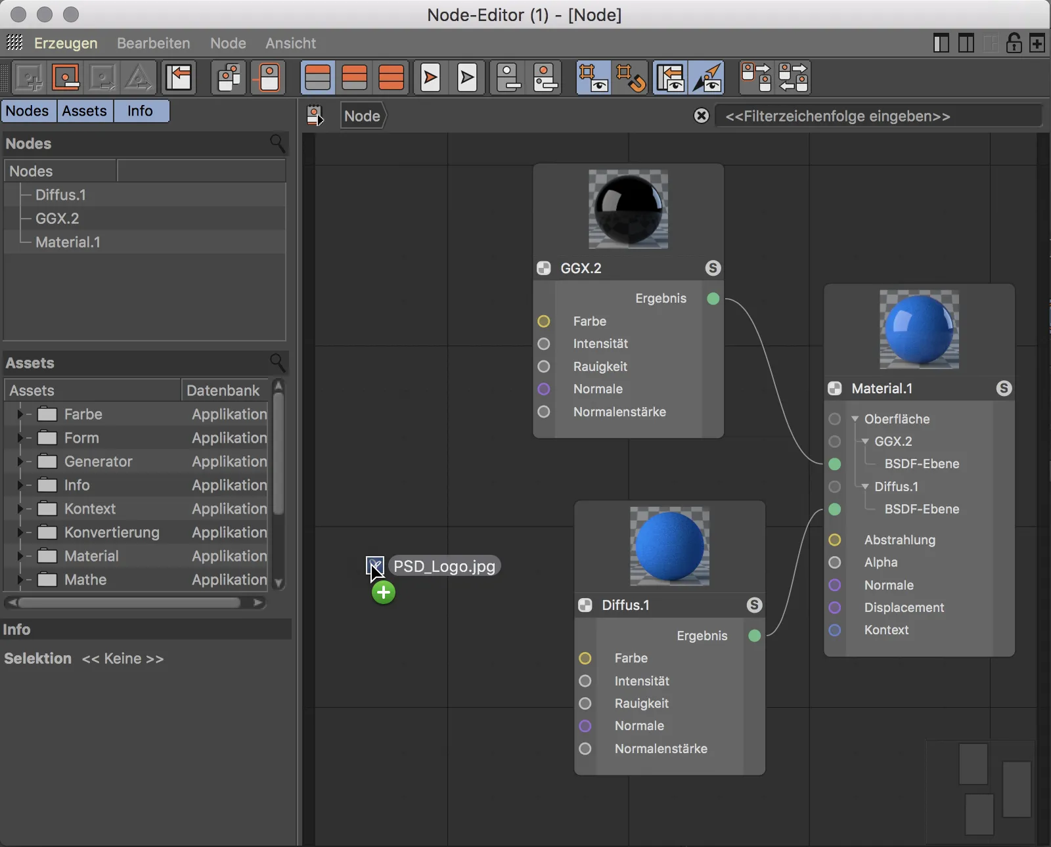Expand the Farbe assets folder
The height and width of the screenshot is (847, 1051).
[x=20, y=414]
